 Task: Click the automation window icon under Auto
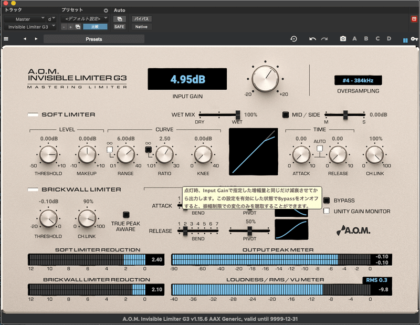120,19
